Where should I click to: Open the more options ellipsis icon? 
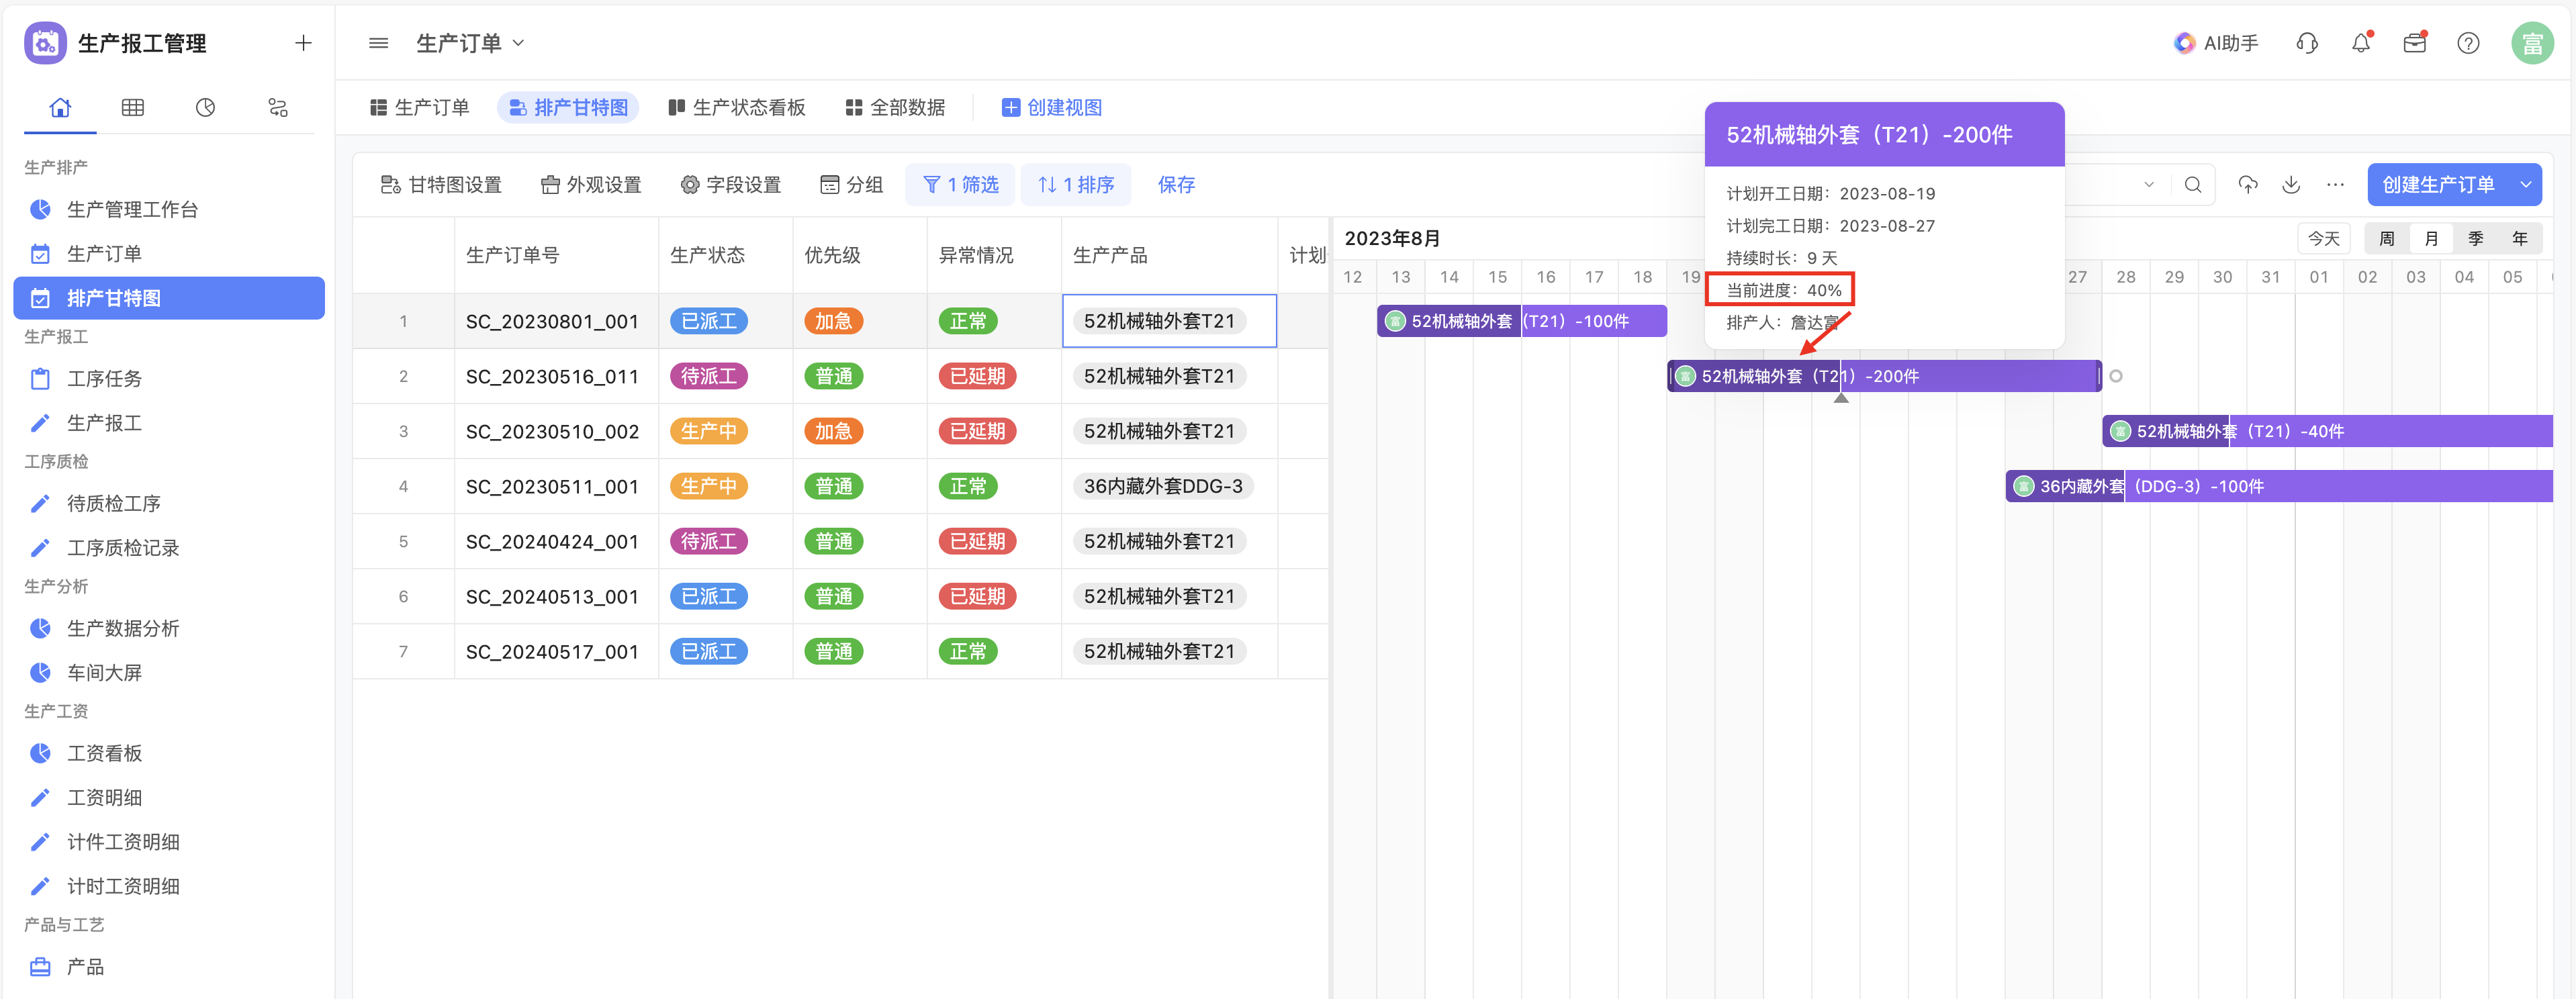click(x=2335, y=185)
